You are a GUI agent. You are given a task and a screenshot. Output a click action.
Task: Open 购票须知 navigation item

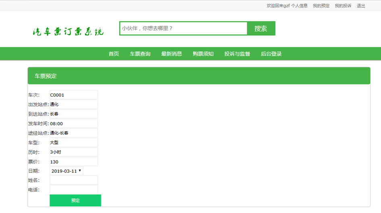click(x=203, y=54)
